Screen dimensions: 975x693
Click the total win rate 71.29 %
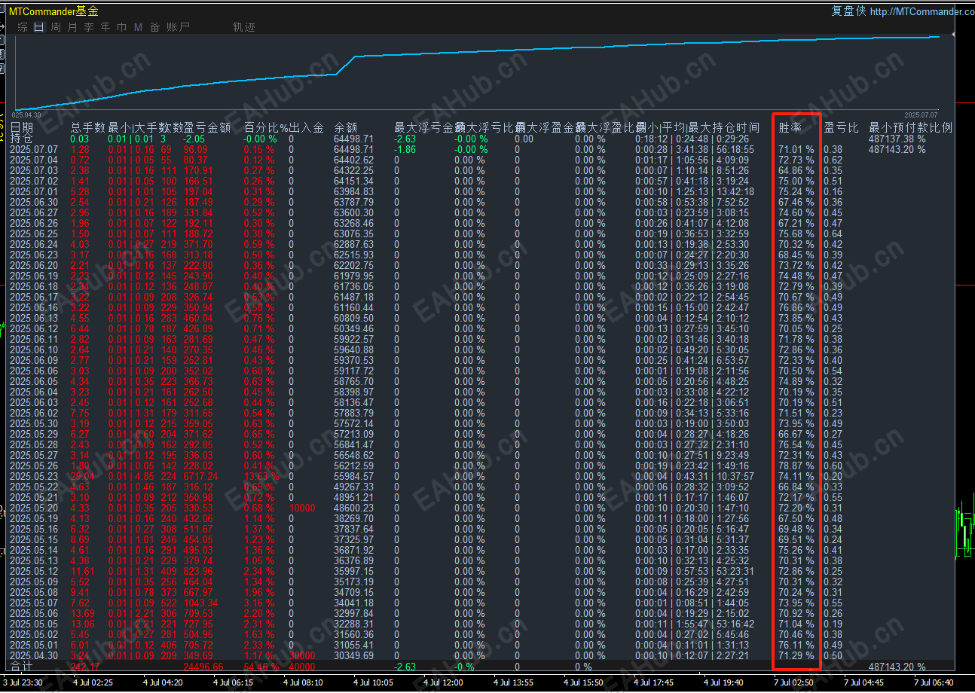(796, 656)
